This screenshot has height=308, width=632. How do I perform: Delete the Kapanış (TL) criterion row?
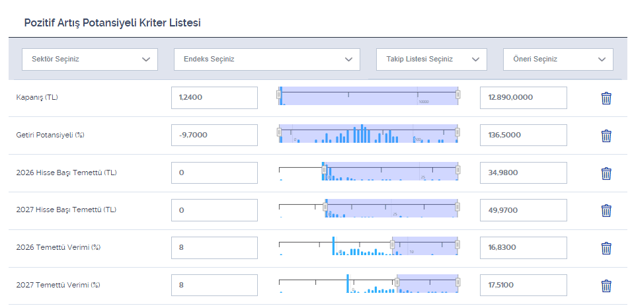tap(606, 98)
